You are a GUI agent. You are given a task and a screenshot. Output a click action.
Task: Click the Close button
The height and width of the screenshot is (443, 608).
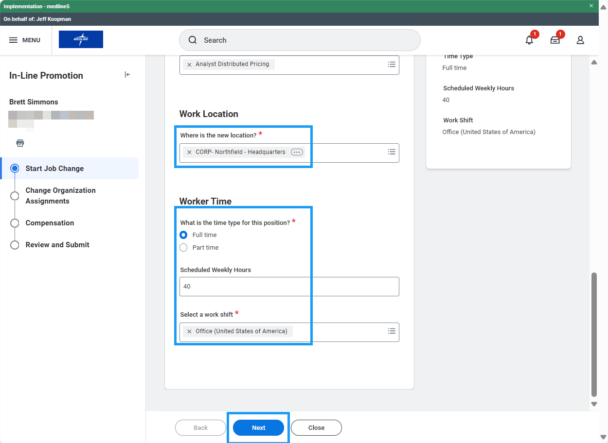316,428
